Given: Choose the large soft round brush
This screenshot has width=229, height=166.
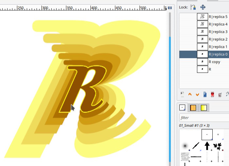Looking at the screenshot, I should pyautogui.click(x=185, y=145).
